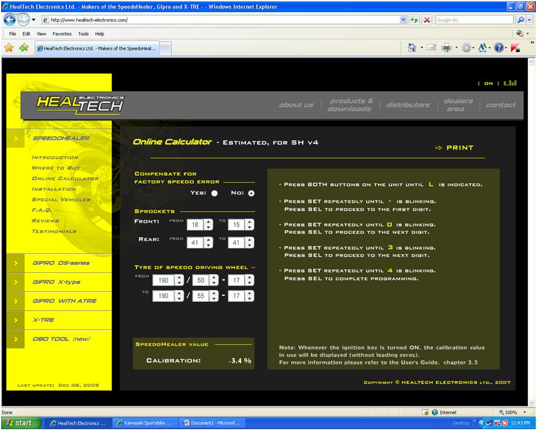Toggle the sound ON indicator

[x=488, y=83]
